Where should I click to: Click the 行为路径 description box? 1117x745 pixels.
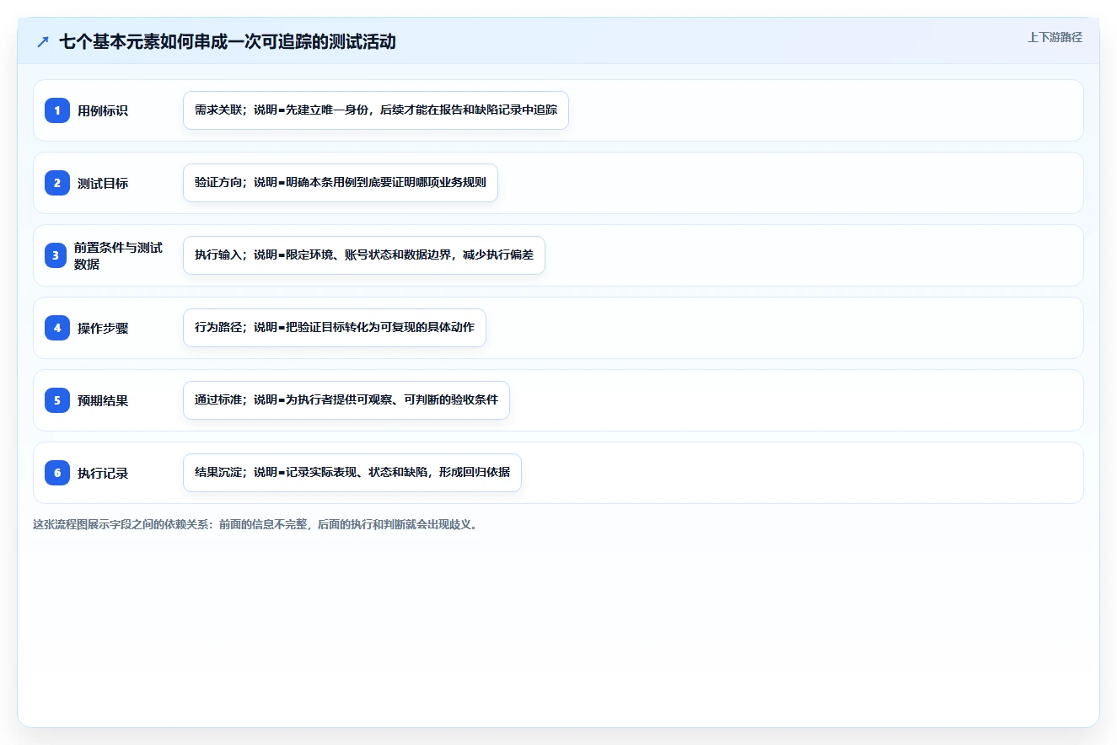pos(335,328)
